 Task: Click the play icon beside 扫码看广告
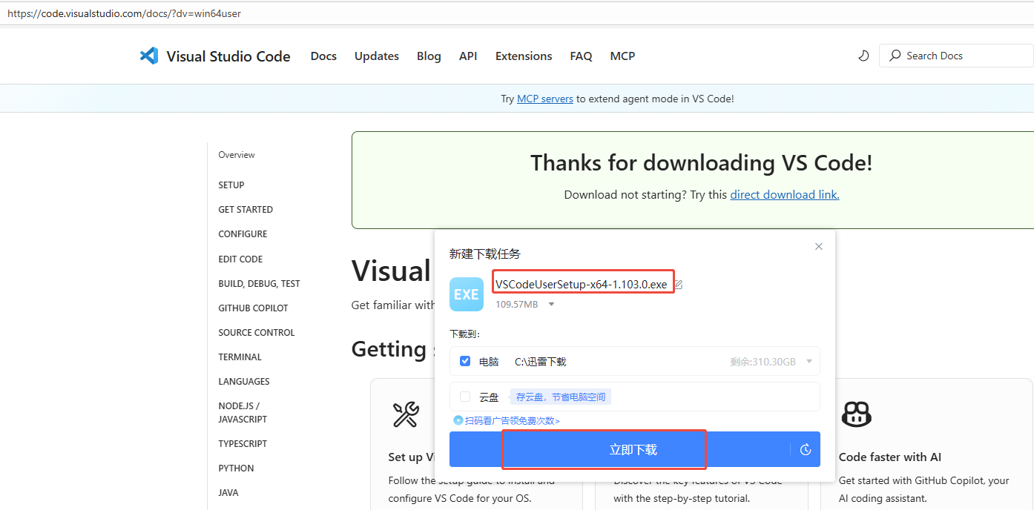pos(458,420)
